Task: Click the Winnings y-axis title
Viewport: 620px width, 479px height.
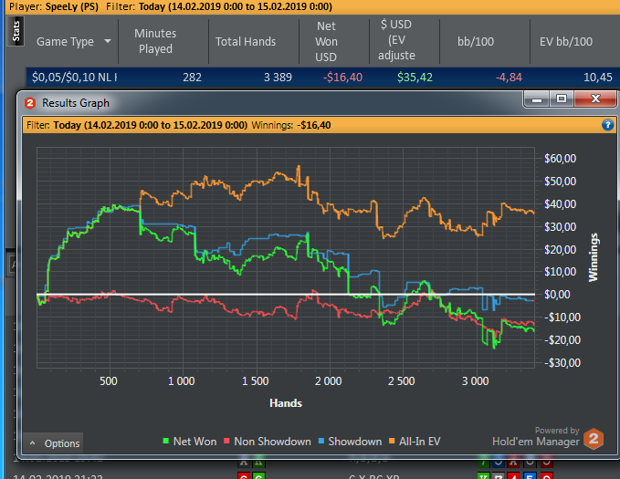Action: pos(594,257)
